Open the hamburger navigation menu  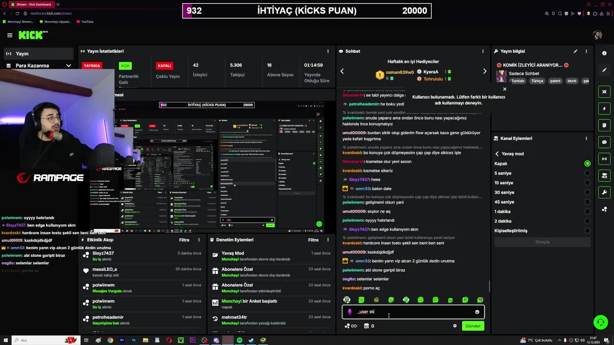[x=10, y=35]
